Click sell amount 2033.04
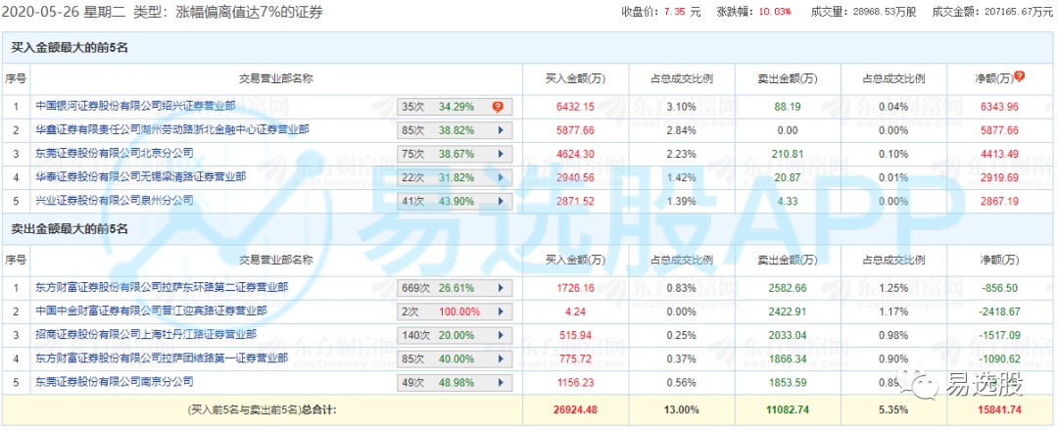 coord(788,335)
